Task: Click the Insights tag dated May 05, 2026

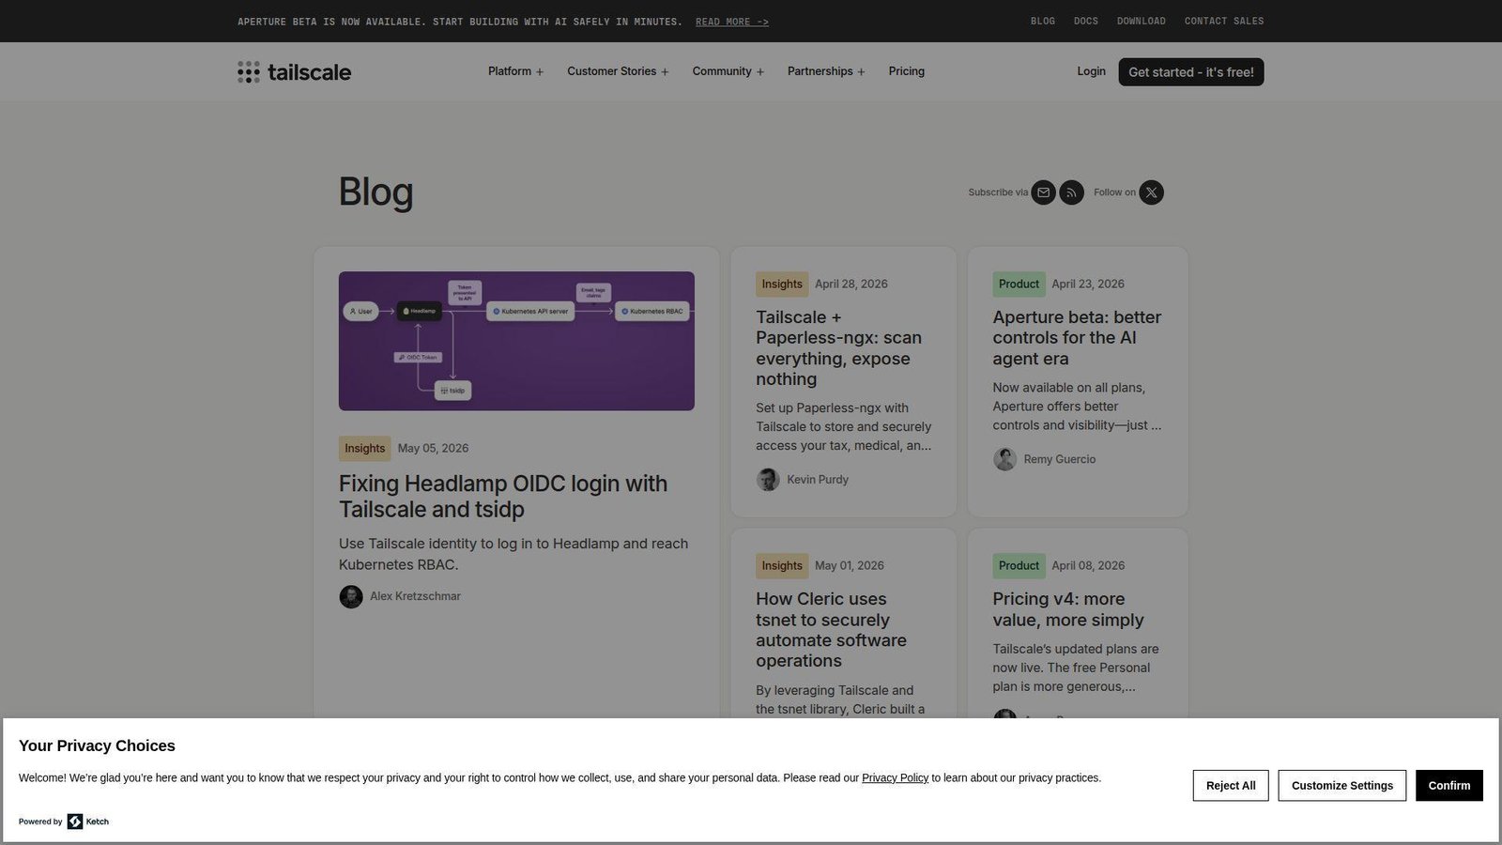Action: (364, 449)
